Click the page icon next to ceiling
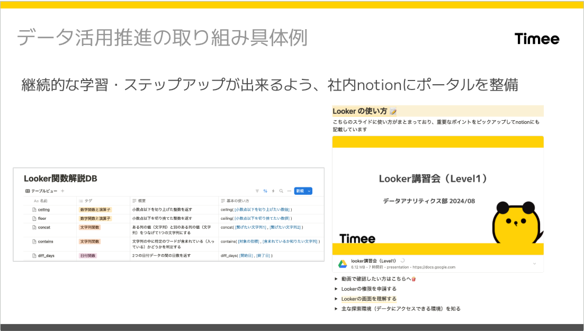 tap(34, 210)
